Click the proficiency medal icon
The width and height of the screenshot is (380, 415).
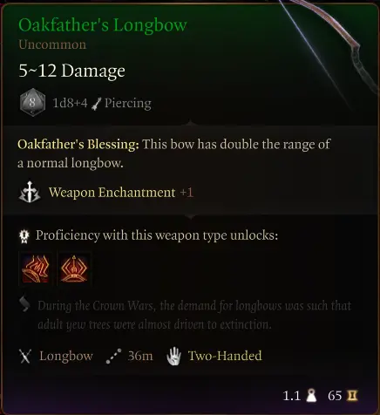tap(24, 236)
